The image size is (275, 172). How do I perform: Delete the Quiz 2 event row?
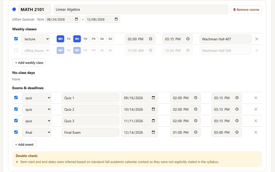[x=256, y=109]
